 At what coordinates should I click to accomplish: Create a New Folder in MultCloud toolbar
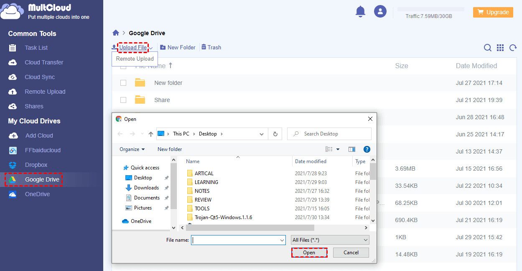(178, 47)
